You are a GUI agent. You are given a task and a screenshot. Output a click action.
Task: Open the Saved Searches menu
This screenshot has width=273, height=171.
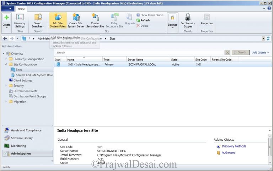(x=38, y=21)
